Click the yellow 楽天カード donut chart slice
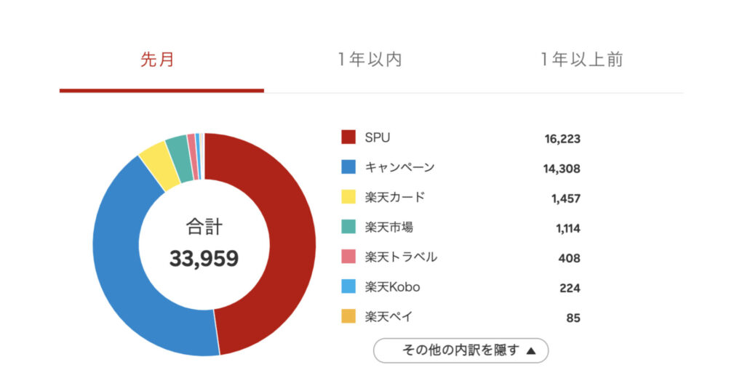The image size is (745, 386). tap(156, 164)
